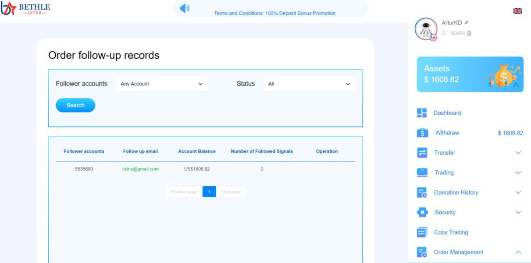Screen dimensions: 531x263
Task: Select Order Management in the sidebar
Action: (458, 252)
